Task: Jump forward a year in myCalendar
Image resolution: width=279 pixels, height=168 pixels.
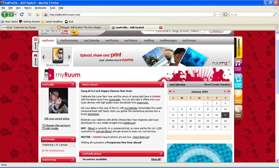Action: click(229, 92)
